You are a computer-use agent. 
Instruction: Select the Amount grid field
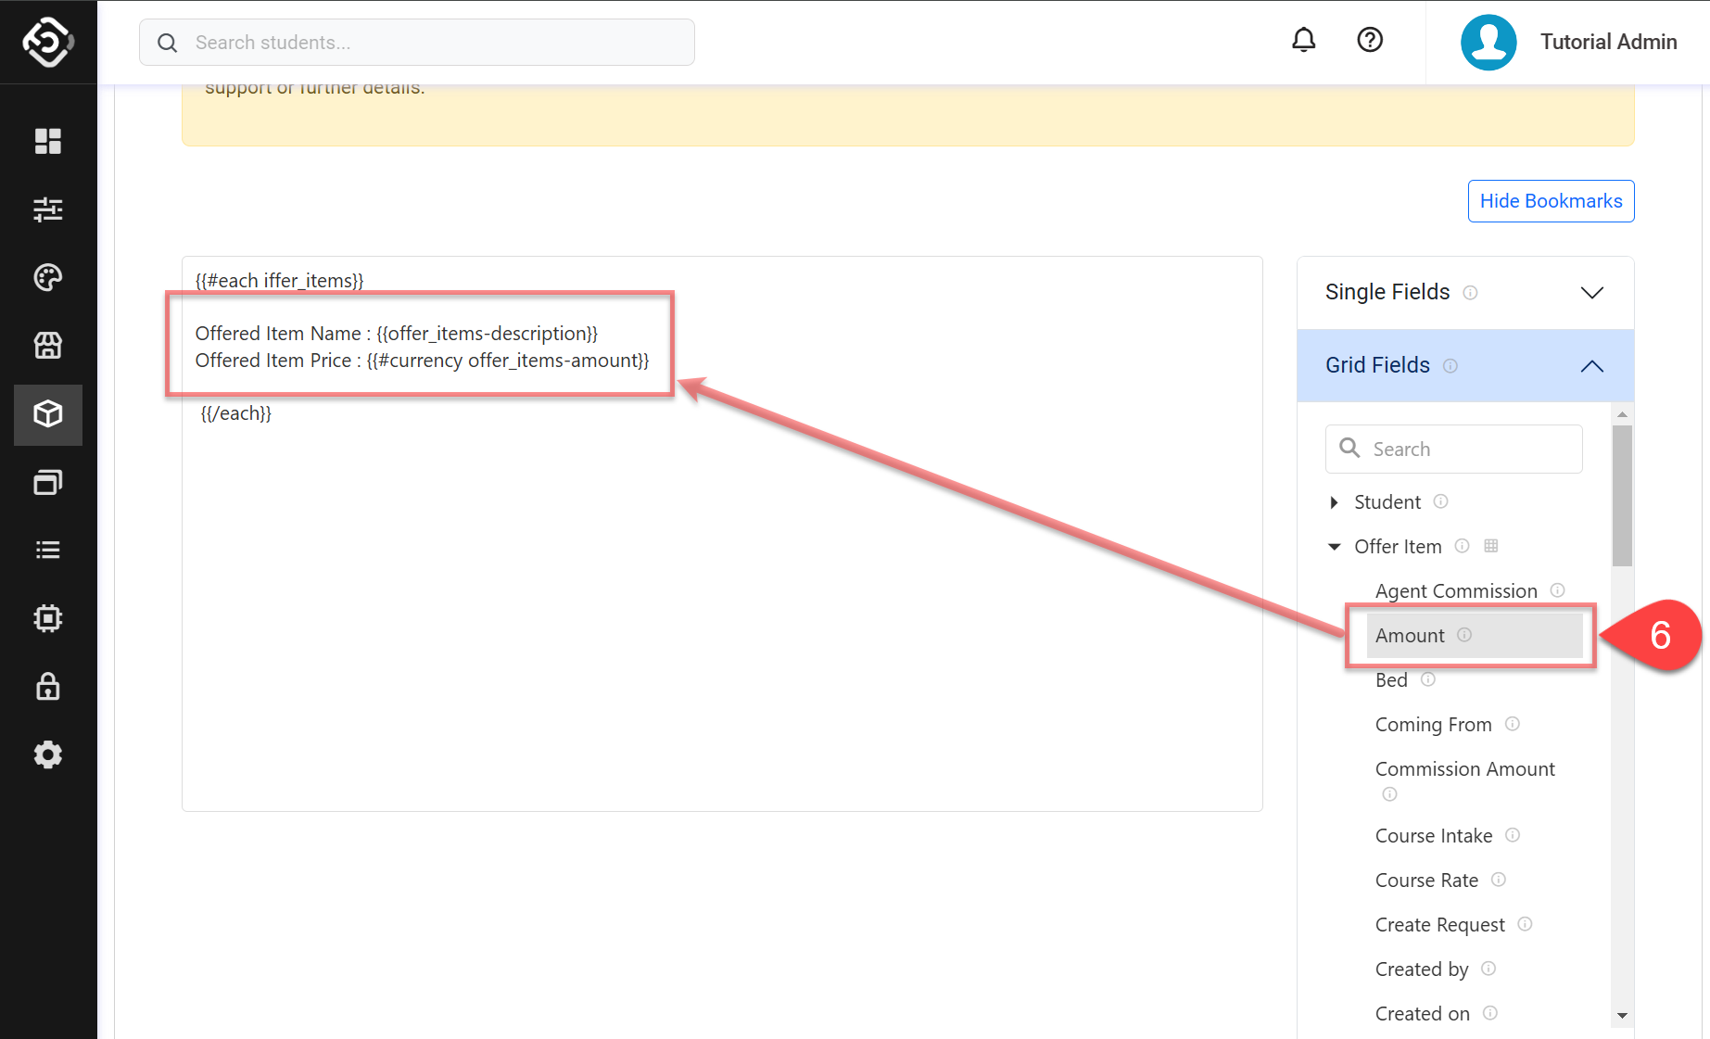pos(1410,636)
